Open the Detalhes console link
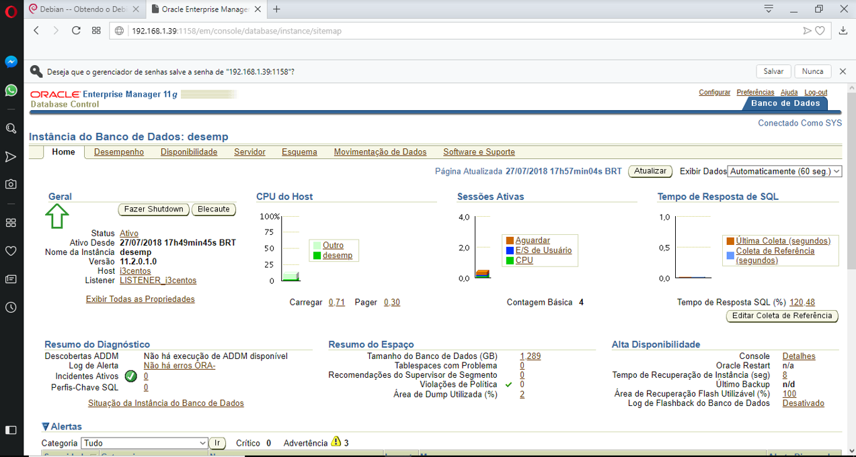Image resolution: width=856 pixels, height=457 pixels. 799,356
